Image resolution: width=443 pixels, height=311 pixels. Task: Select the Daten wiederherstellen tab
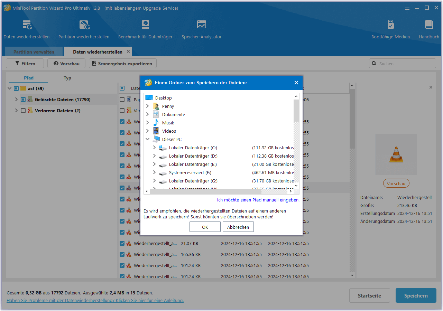pos(98,52)
